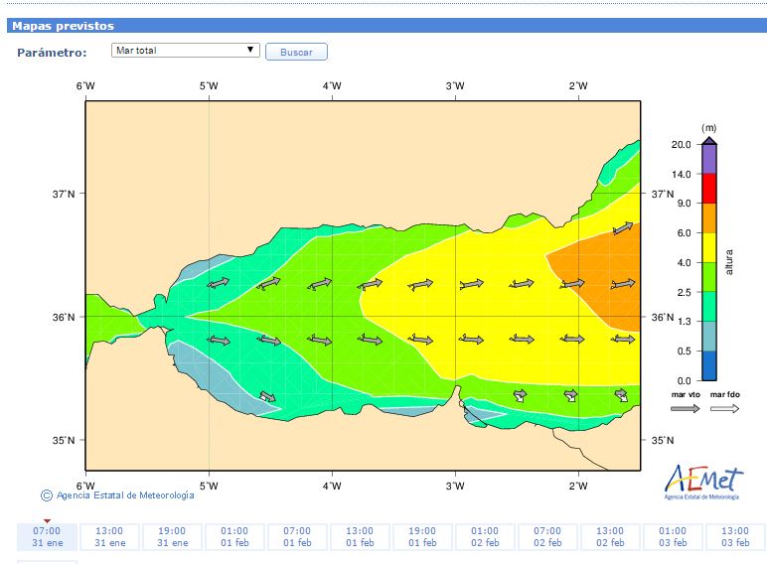This screenshot has height=564, width=767.
Task: Select the 01:00 01 feb time step
Action: click(234, 537)
